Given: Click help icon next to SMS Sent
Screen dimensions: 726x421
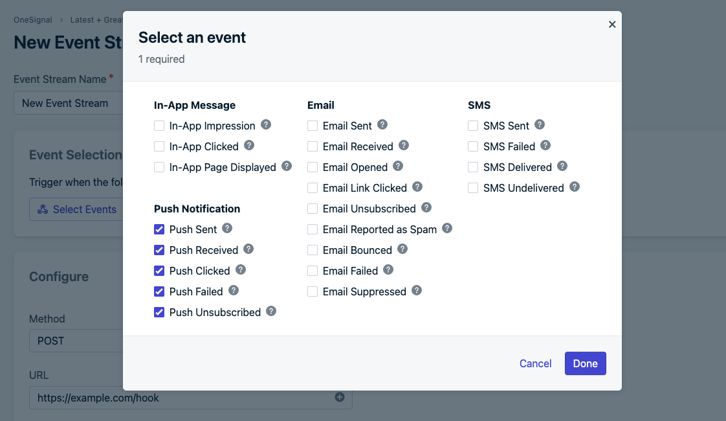Looking at the screenshot, I should pyautogui.click(x=540, y=125).
